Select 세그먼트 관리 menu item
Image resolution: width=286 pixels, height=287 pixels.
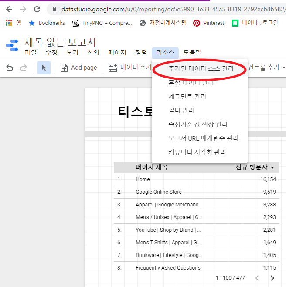200,96
